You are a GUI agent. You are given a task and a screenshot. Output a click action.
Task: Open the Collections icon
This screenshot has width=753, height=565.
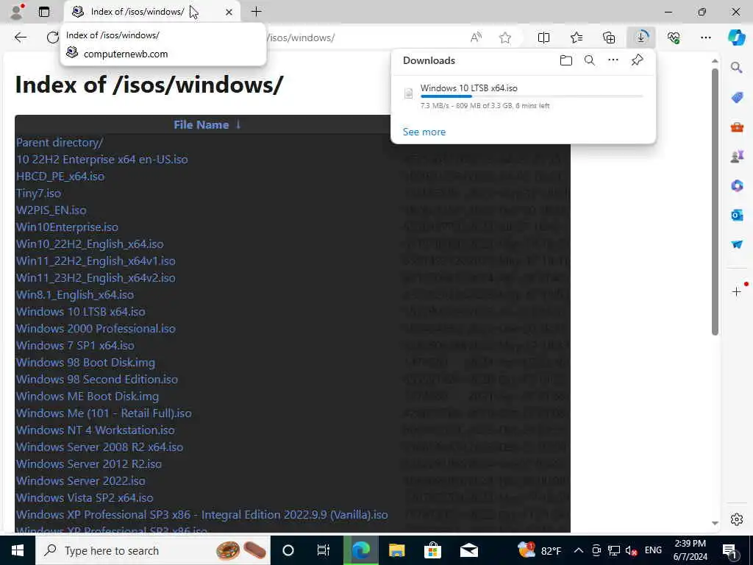[x=608, y=38]
